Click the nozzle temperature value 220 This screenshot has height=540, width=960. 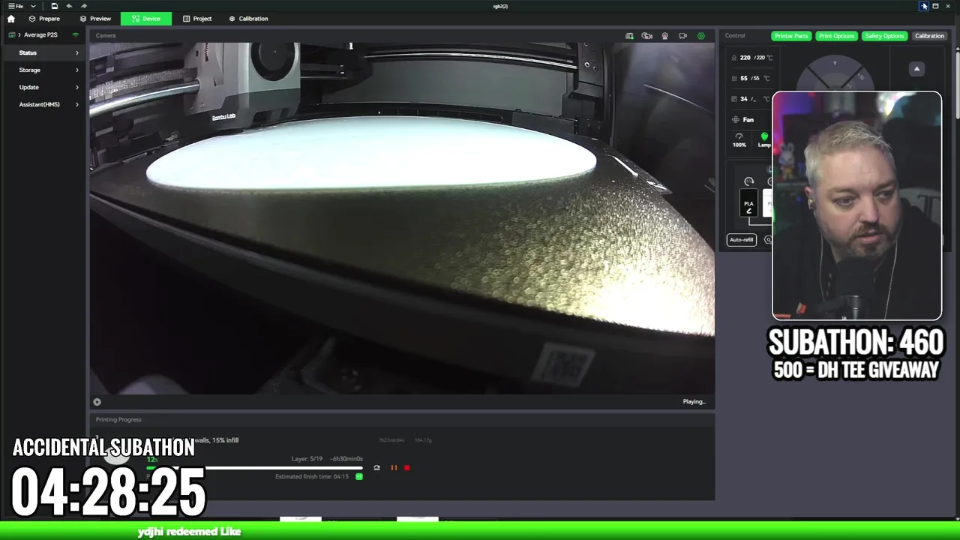[745, 58]
